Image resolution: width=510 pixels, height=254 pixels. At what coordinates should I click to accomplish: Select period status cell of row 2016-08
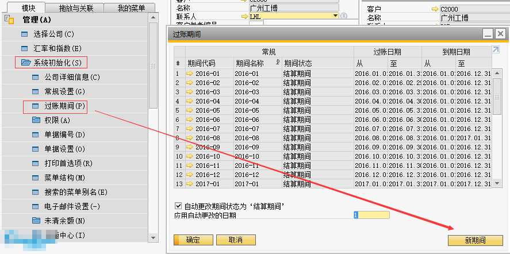pyautogui.click(x=318, y=138)
